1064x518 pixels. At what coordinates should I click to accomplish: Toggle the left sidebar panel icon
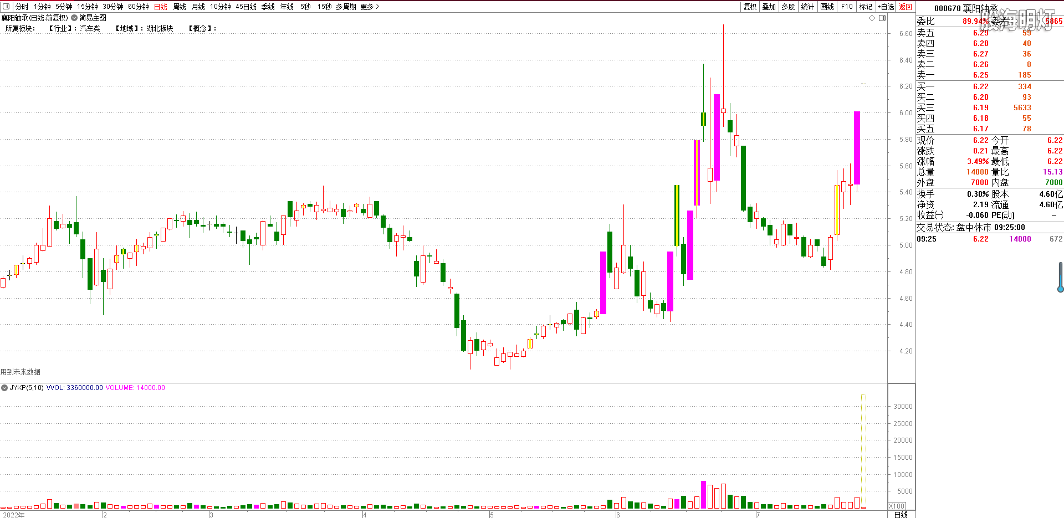[x=7, y=7]
